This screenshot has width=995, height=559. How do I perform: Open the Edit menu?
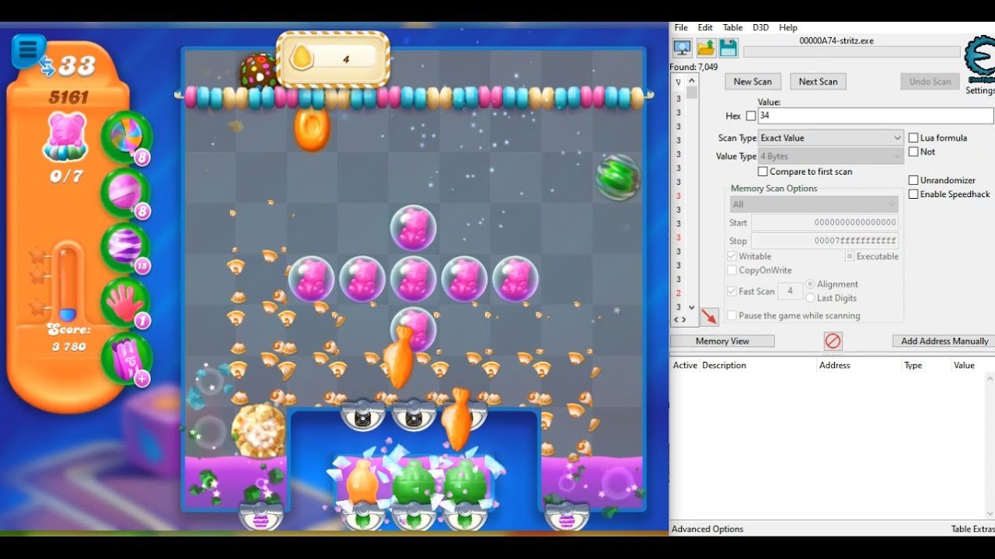tap(705, 27)
